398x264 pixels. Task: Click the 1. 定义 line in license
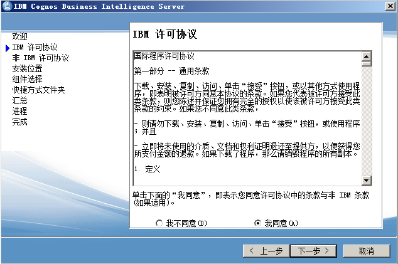tap(148, 169)
